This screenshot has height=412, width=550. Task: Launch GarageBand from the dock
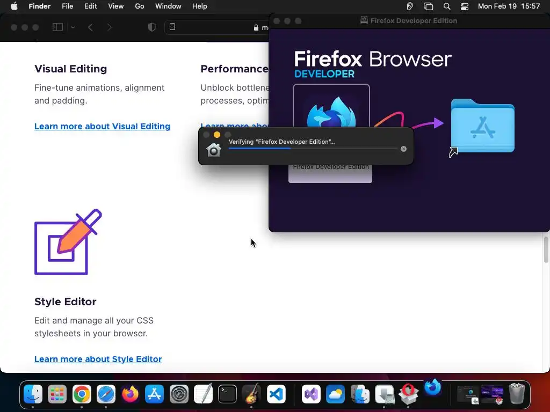click(251, 394)
